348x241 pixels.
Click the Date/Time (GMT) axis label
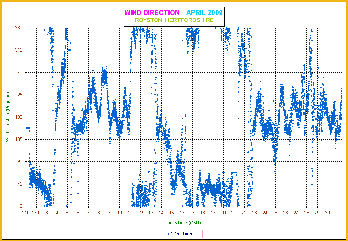click(x=183, y=223)
